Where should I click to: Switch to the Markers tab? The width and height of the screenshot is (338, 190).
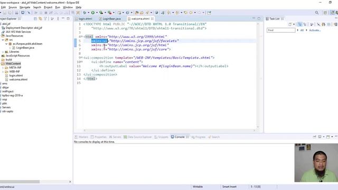pyautogui.click(x=81, y=137)
